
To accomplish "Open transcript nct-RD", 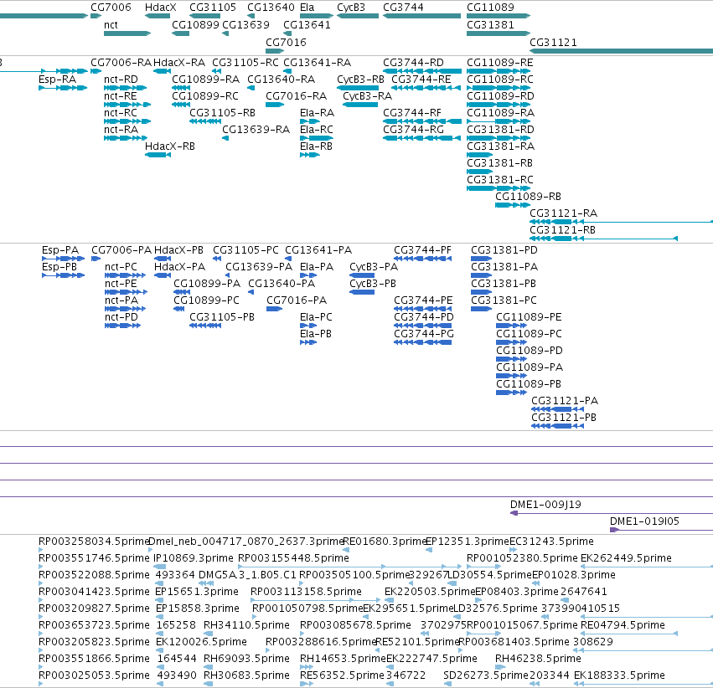I will pyautogui.click(x=121, y=79).
